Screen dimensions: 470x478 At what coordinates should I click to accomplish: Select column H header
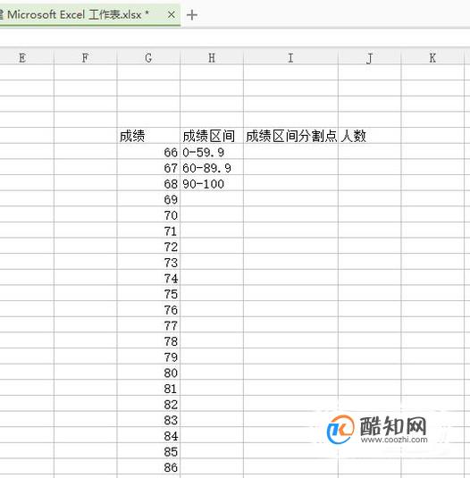click(212, 57)
